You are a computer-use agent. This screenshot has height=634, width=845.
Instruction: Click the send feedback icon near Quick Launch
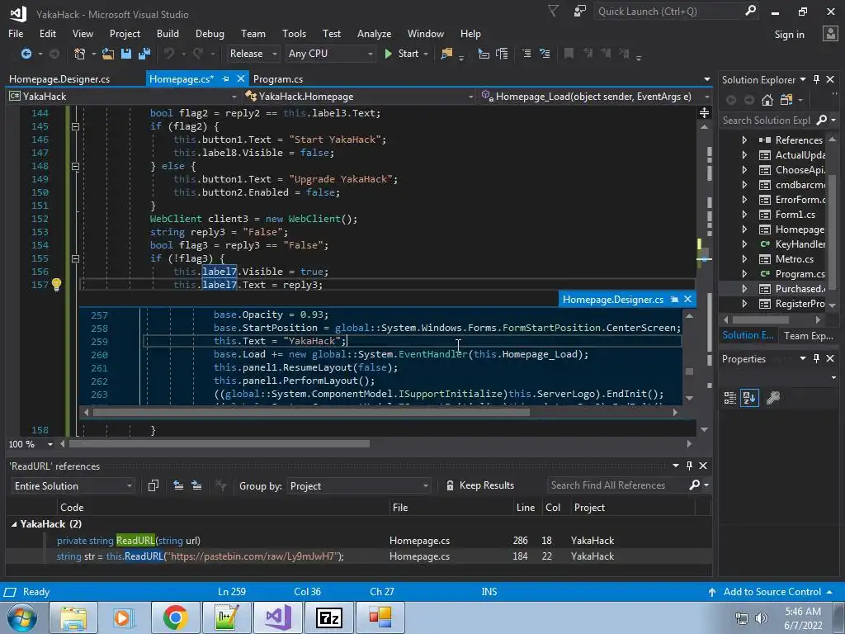click(580, 12)
